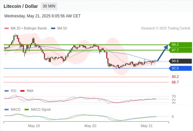Click the 30 MIN timeframe badge

(x=49, y=6)
